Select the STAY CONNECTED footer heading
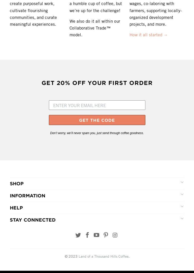The height and width of the screenshot is (273, 194). pos(33,220)
